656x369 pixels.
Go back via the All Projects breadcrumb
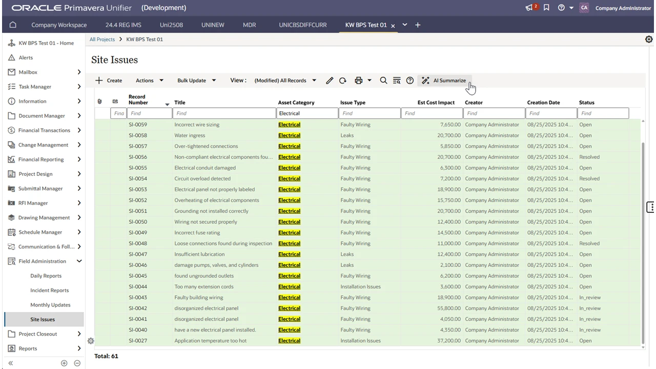[102, 39]
